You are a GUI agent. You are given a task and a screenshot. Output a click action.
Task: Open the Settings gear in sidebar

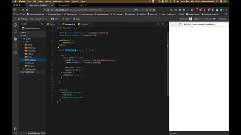15,52
